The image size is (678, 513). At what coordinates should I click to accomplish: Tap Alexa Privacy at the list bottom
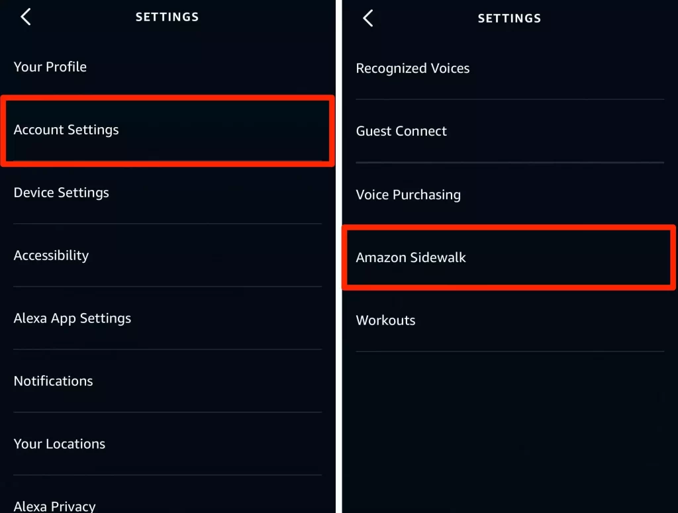pyautogui.click(x=54, y=506)
